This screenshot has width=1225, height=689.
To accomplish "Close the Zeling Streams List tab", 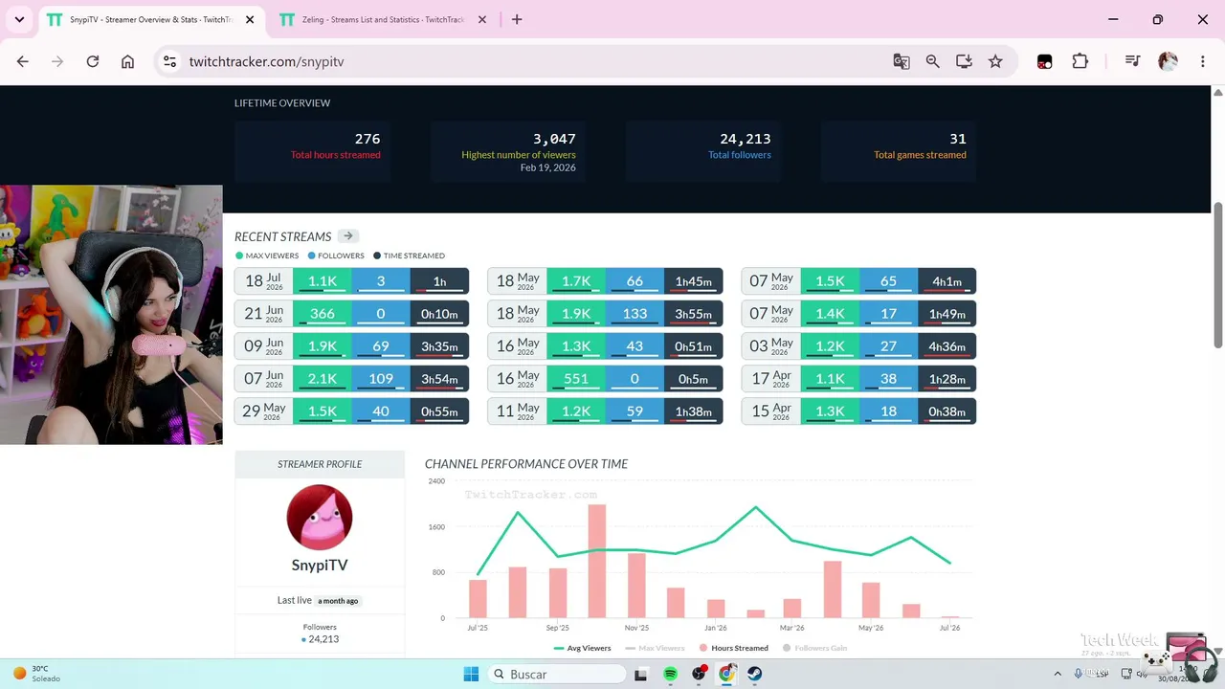I will point(482,19).
